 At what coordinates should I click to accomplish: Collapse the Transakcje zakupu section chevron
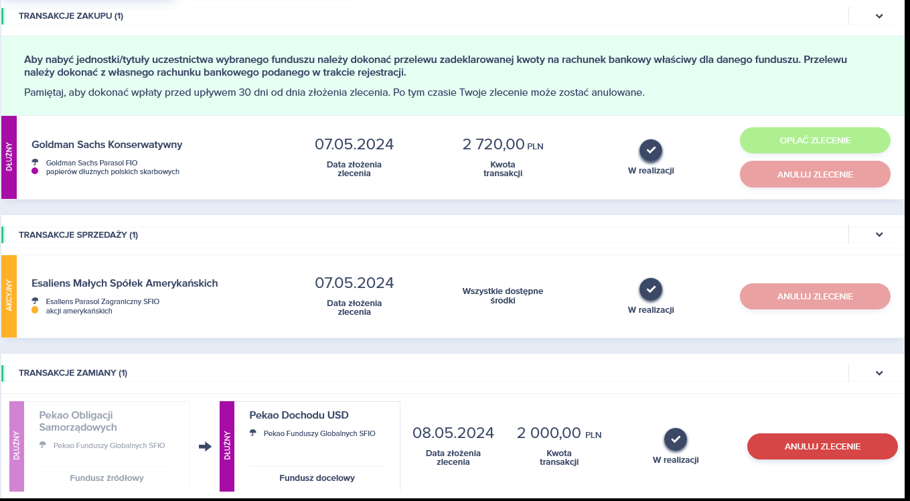click(879, 16)
